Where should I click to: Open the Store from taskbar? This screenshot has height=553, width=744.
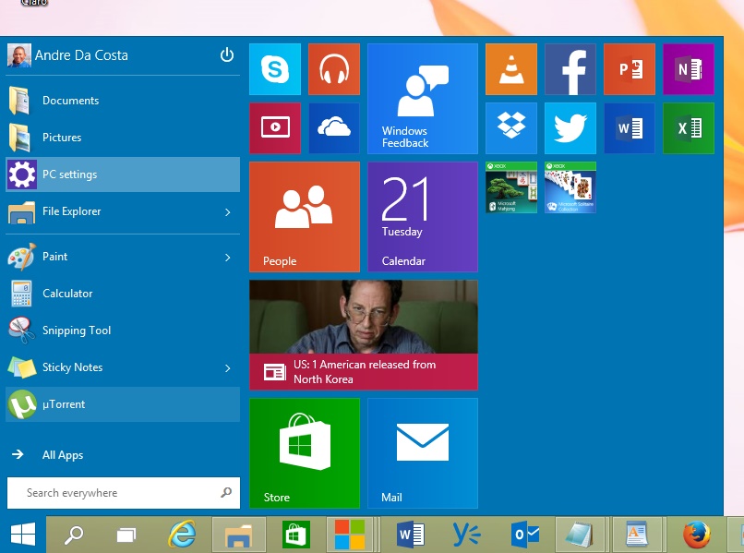coord(296,535)
